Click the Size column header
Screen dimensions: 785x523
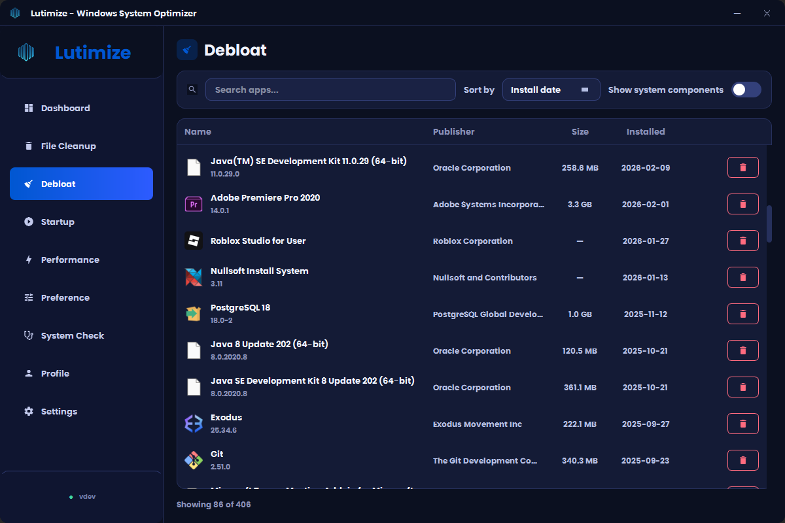tap(580, 131)
